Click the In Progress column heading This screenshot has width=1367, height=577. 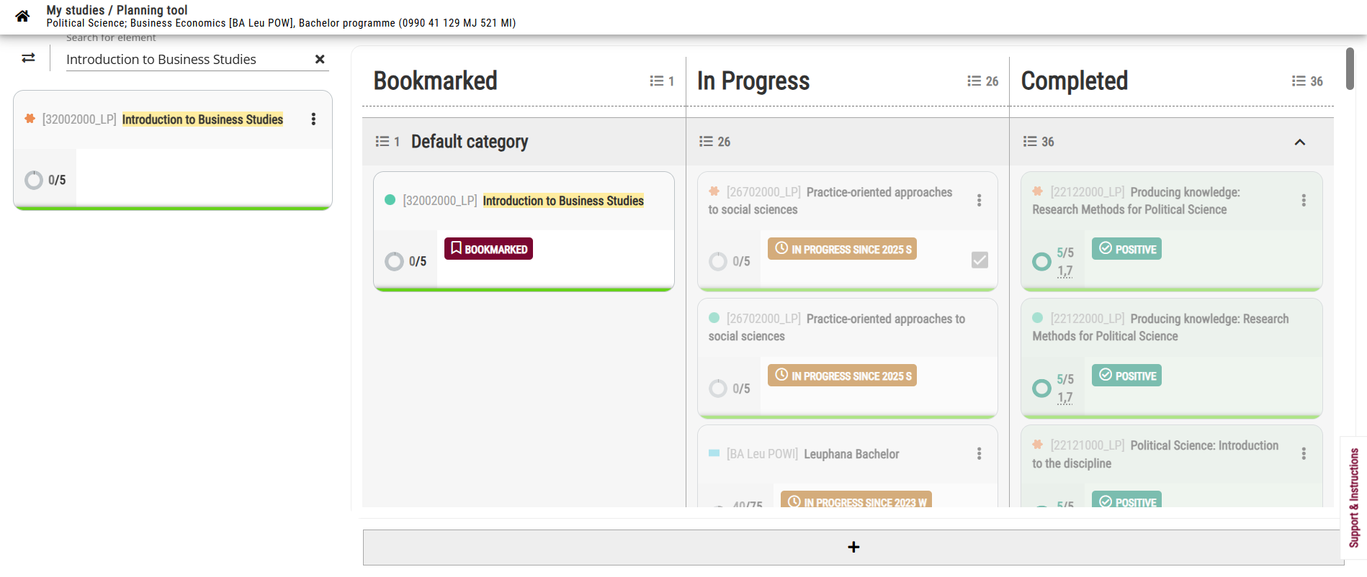[753, 81]
